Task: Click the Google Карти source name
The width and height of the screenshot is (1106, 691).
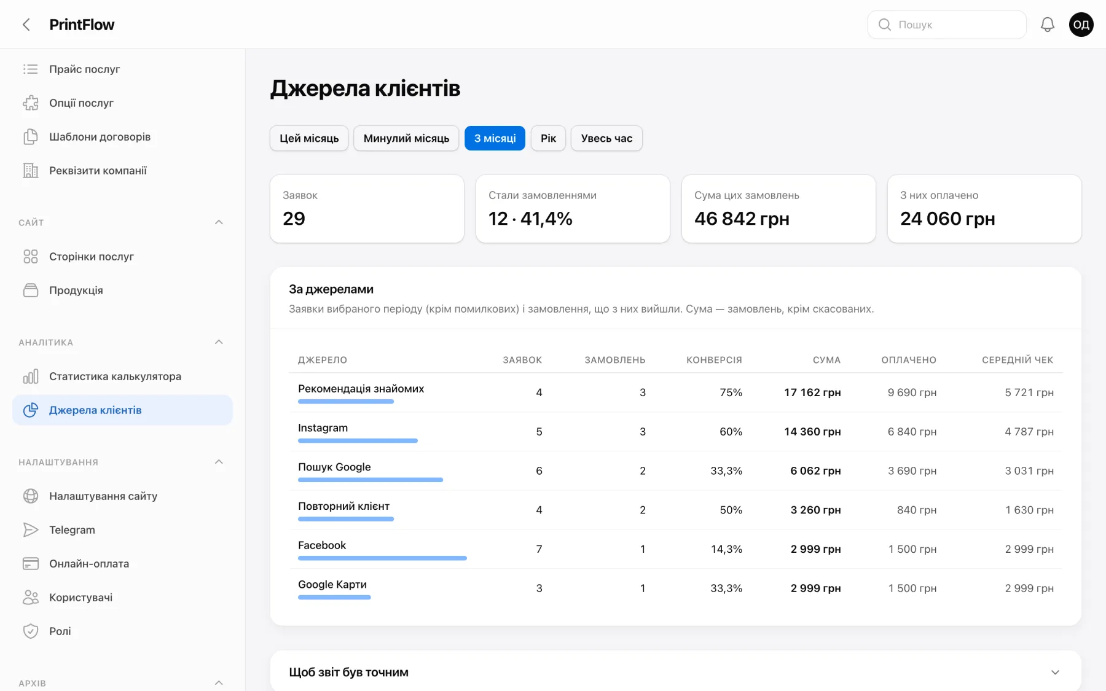Action: click(332, 585)
